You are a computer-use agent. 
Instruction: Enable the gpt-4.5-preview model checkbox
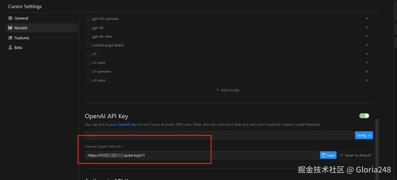point(89,19)
